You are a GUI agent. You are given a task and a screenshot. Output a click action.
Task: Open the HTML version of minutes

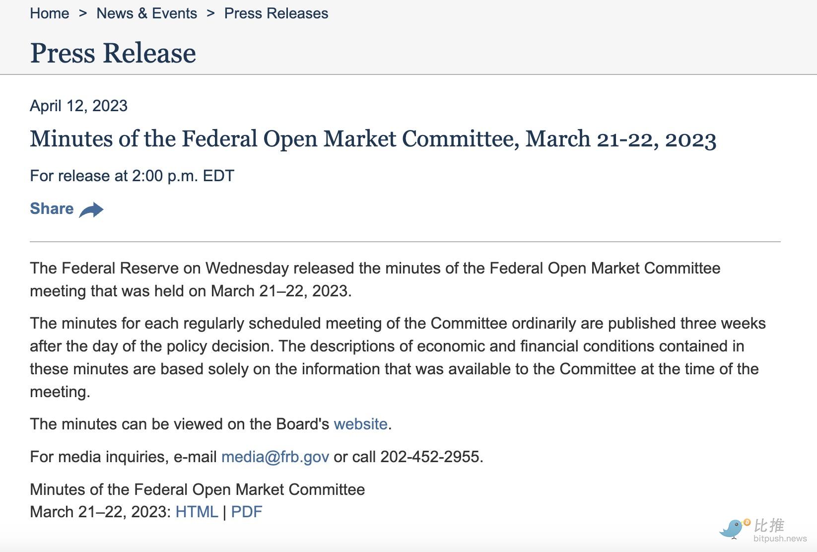coord(197,512)
